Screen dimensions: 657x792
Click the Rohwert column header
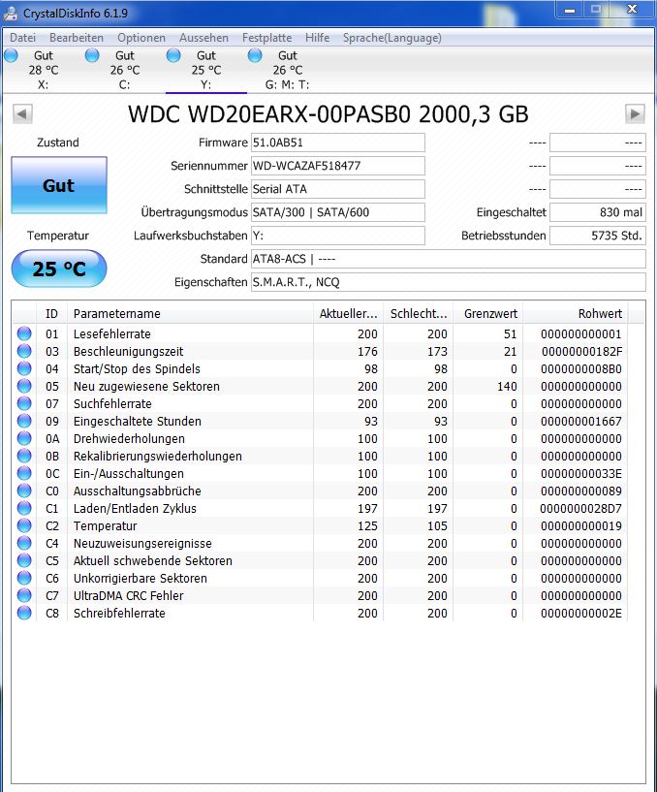pyautogui.click(x=576, y=314)
